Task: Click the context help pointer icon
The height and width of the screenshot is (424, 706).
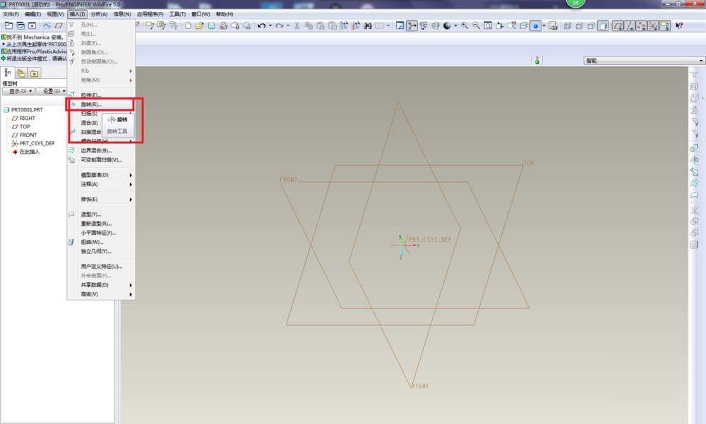Action: [x=679, y=26]
